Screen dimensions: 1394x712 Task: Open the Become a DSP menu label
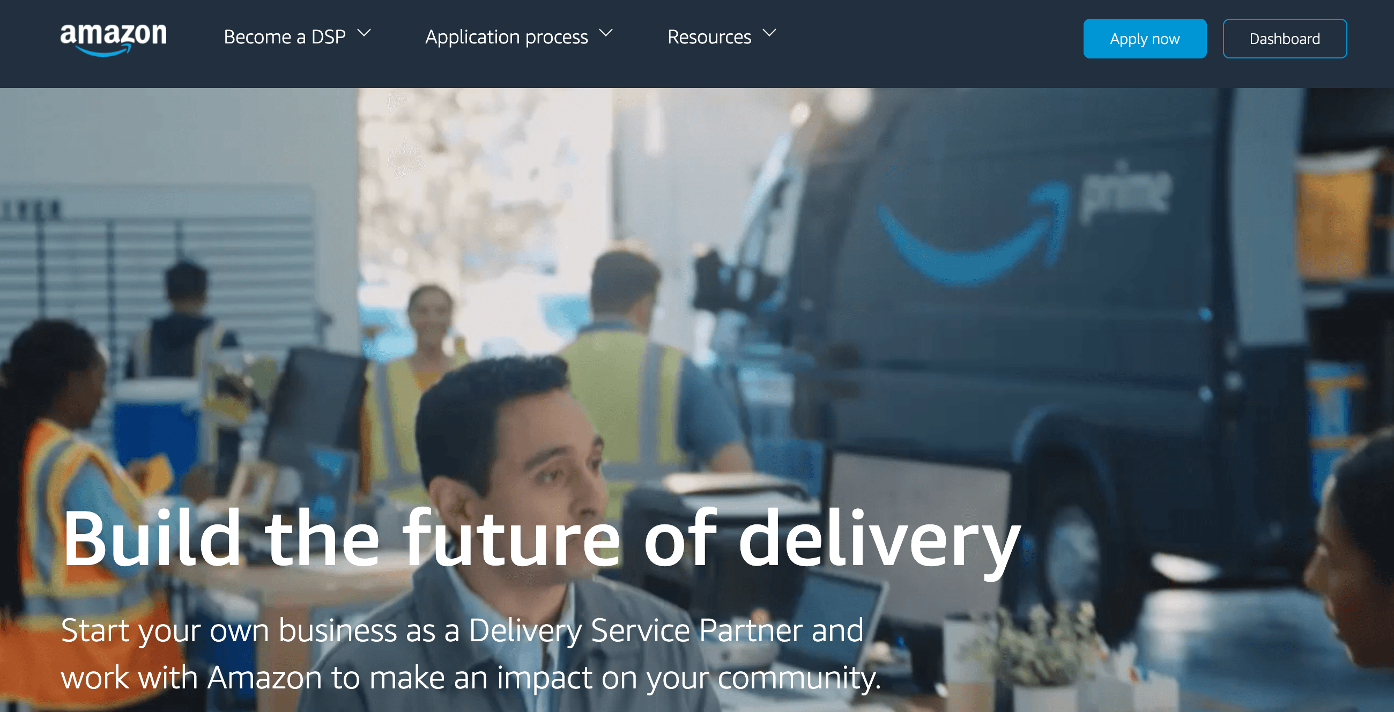point(285,37)
